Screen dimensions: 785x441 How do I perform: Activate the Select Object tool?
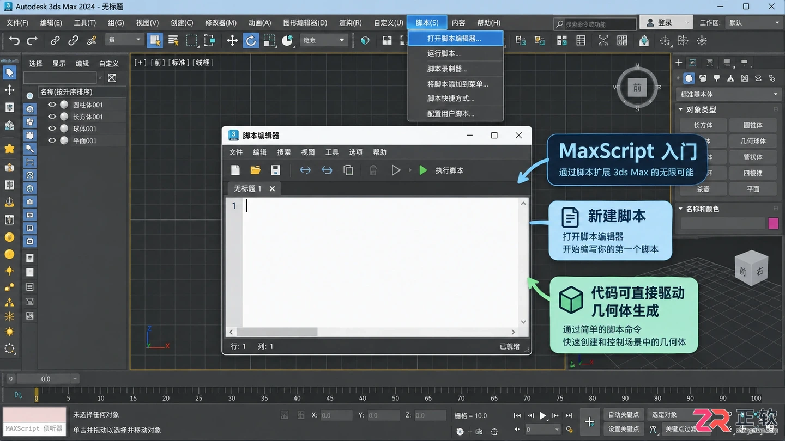coord(155,40)
